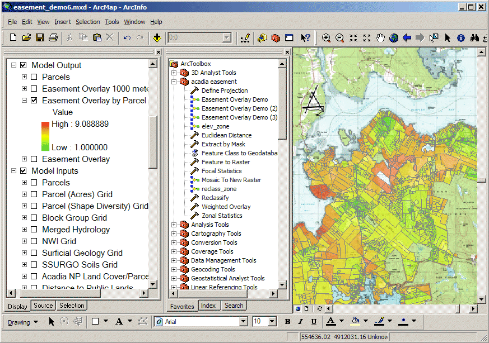
Task: Zoom to Full Extent with the globe icon
Action: click(x=394, y=38)
